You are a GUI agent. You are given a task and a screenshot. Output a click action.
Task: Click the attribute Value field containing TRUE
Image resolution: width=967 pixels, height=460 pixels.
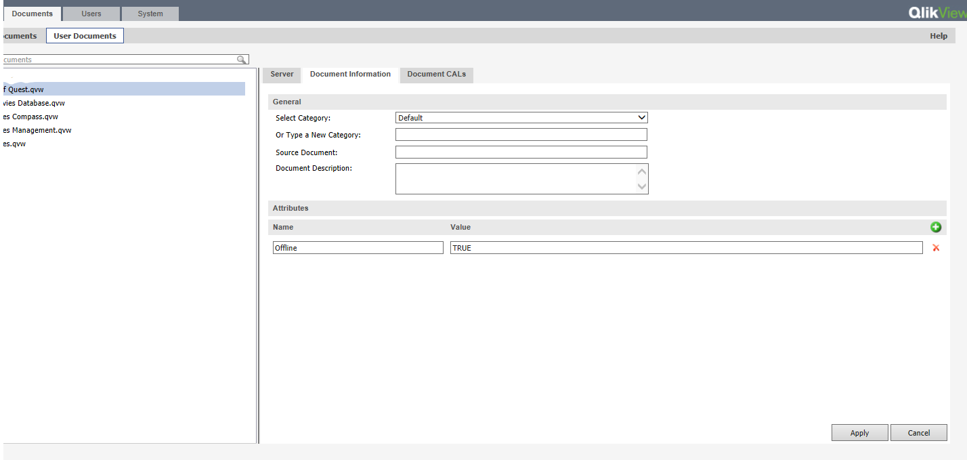coord(685,248)
